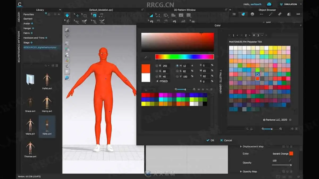The width and height of the screenshot is (319, 179).
Task: Expand the Opacity Map section
Action: coord(241,172)
